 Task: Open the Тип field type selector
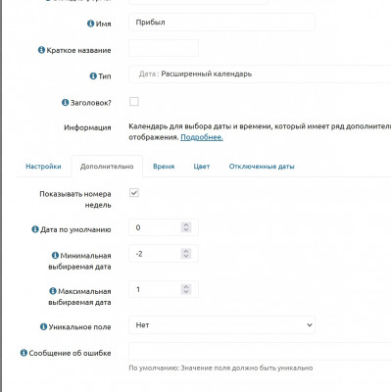click(x=260, y=74)
